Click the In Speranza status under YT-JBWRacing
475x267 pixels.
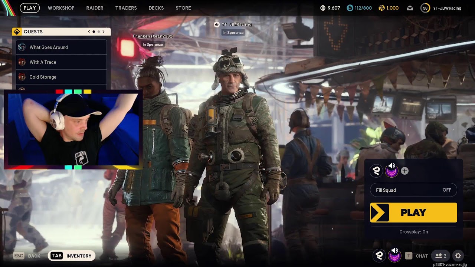click(233, 33)
